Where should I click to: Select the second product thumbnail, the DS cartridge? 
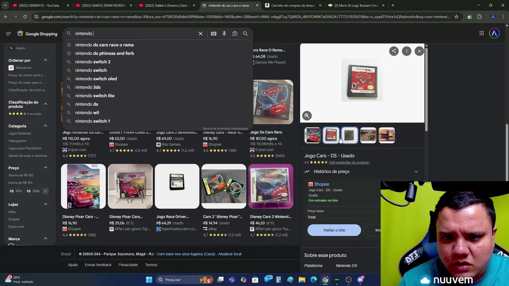click(331, 135)
